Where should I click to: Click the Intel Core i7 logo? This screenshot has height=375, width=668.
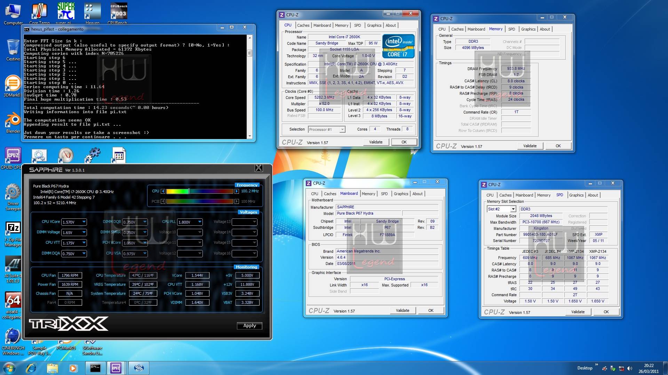[398, 46]
